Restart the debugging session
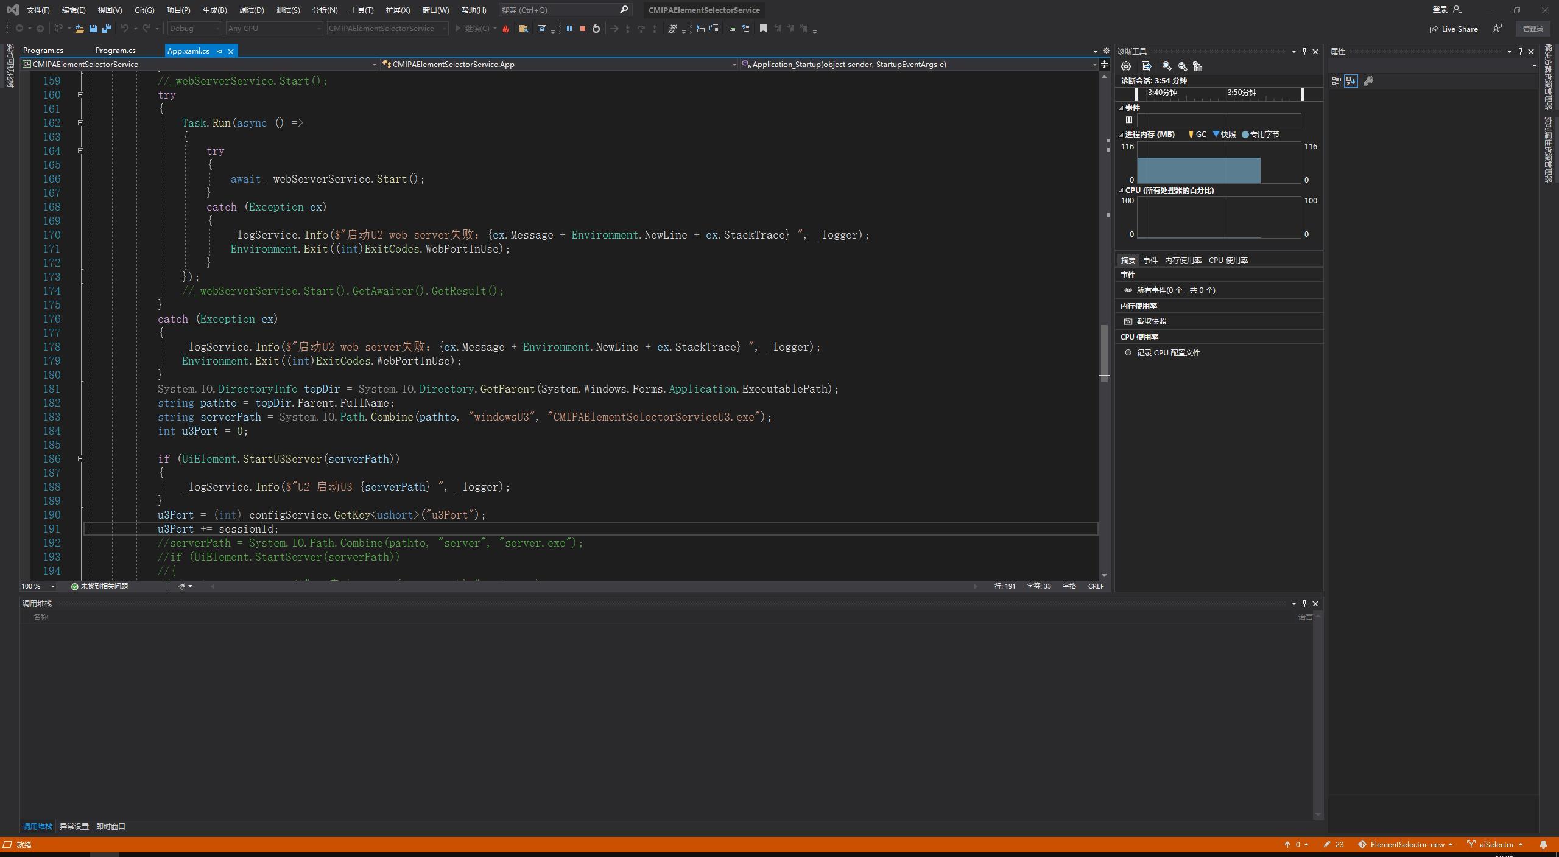 596,29
